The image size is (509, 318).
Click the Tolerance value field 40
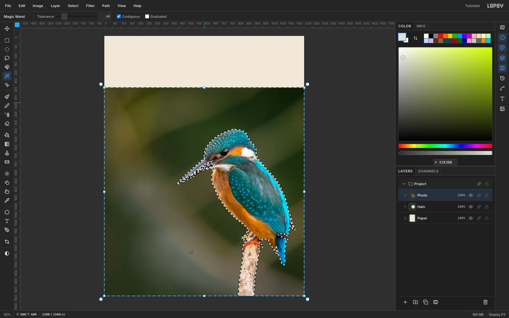pos(105,17)
